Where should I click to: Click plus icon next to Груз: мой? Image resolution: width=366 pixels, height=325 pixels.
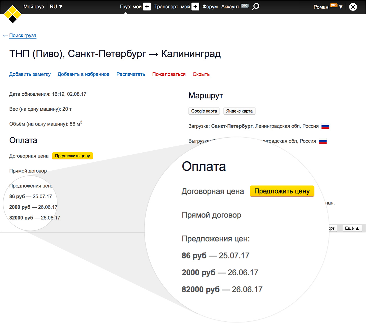147,6
